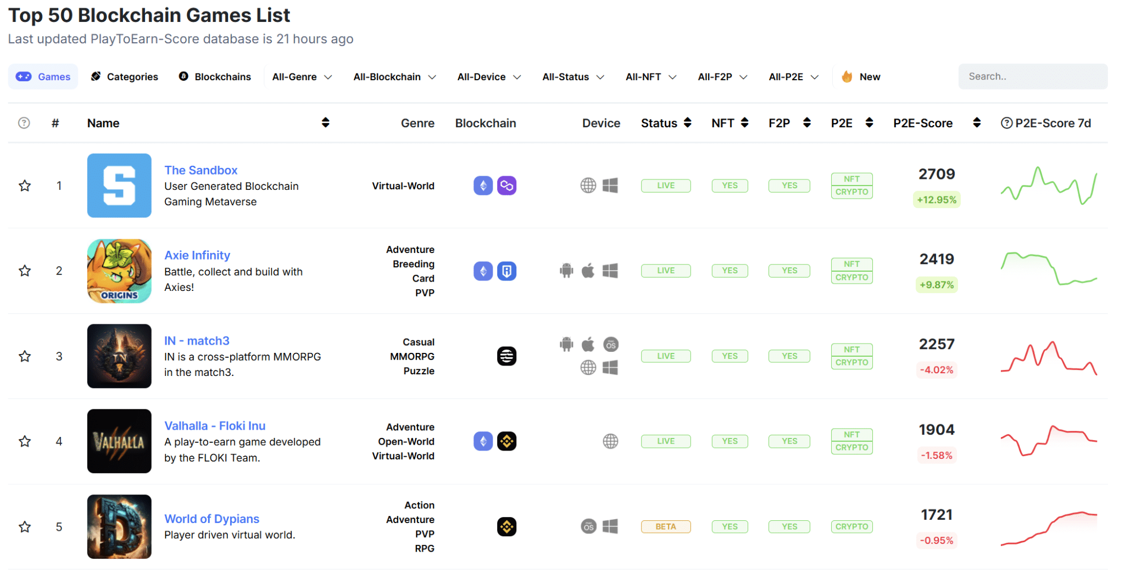Star Axie Infinity as a favorite
Viewport: 1125px width, 573px height.
click(24, 271)
